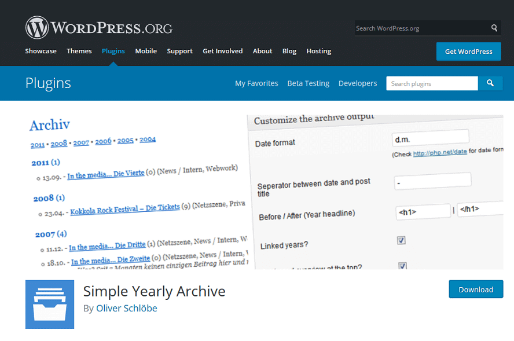Screen dimensions: 514x341
Task: Click year 2006 in the archive year list
Action: click(103, 141)
